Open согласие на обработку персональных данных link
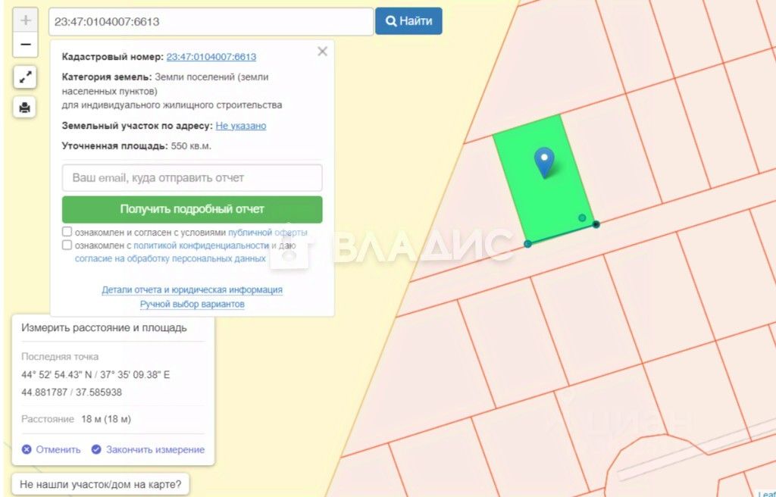This screenshot has width=776, height=497. pos(171,258)
